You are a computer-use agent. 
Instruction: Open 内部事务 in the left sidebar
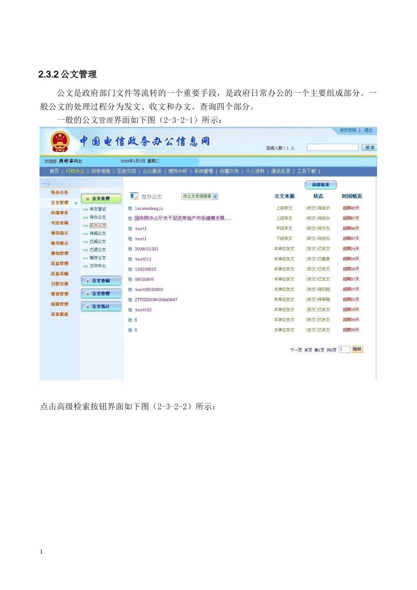[60, 213]
